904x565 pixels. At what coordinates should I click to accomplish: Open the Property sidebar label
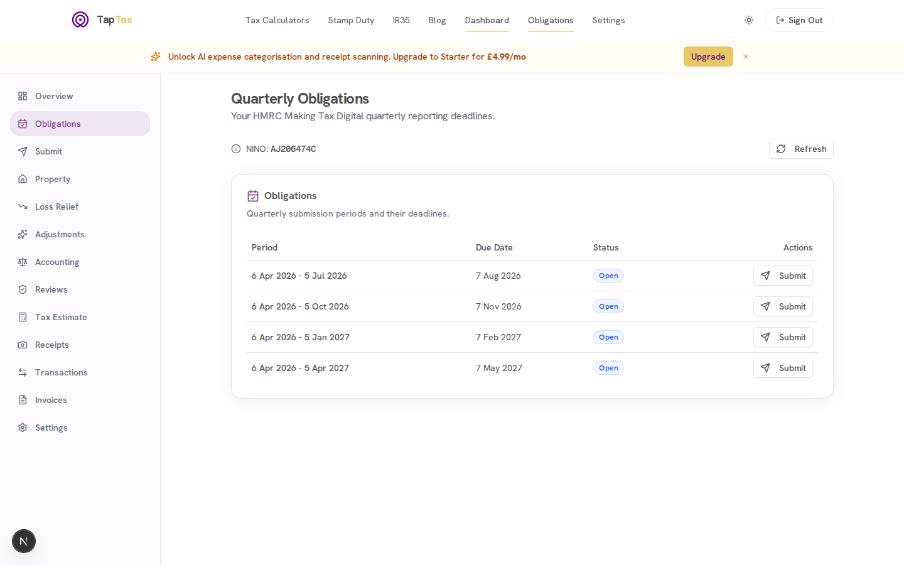pyautogui.click(x=53, y=179)
